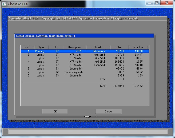175x138 pixels.
Task: Click the Data Size column header
Action: (x=138, y=47)
